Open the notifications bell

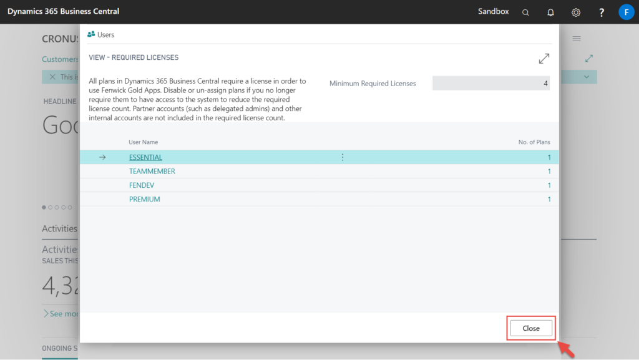pyautogui.click(x=550, y=12)
